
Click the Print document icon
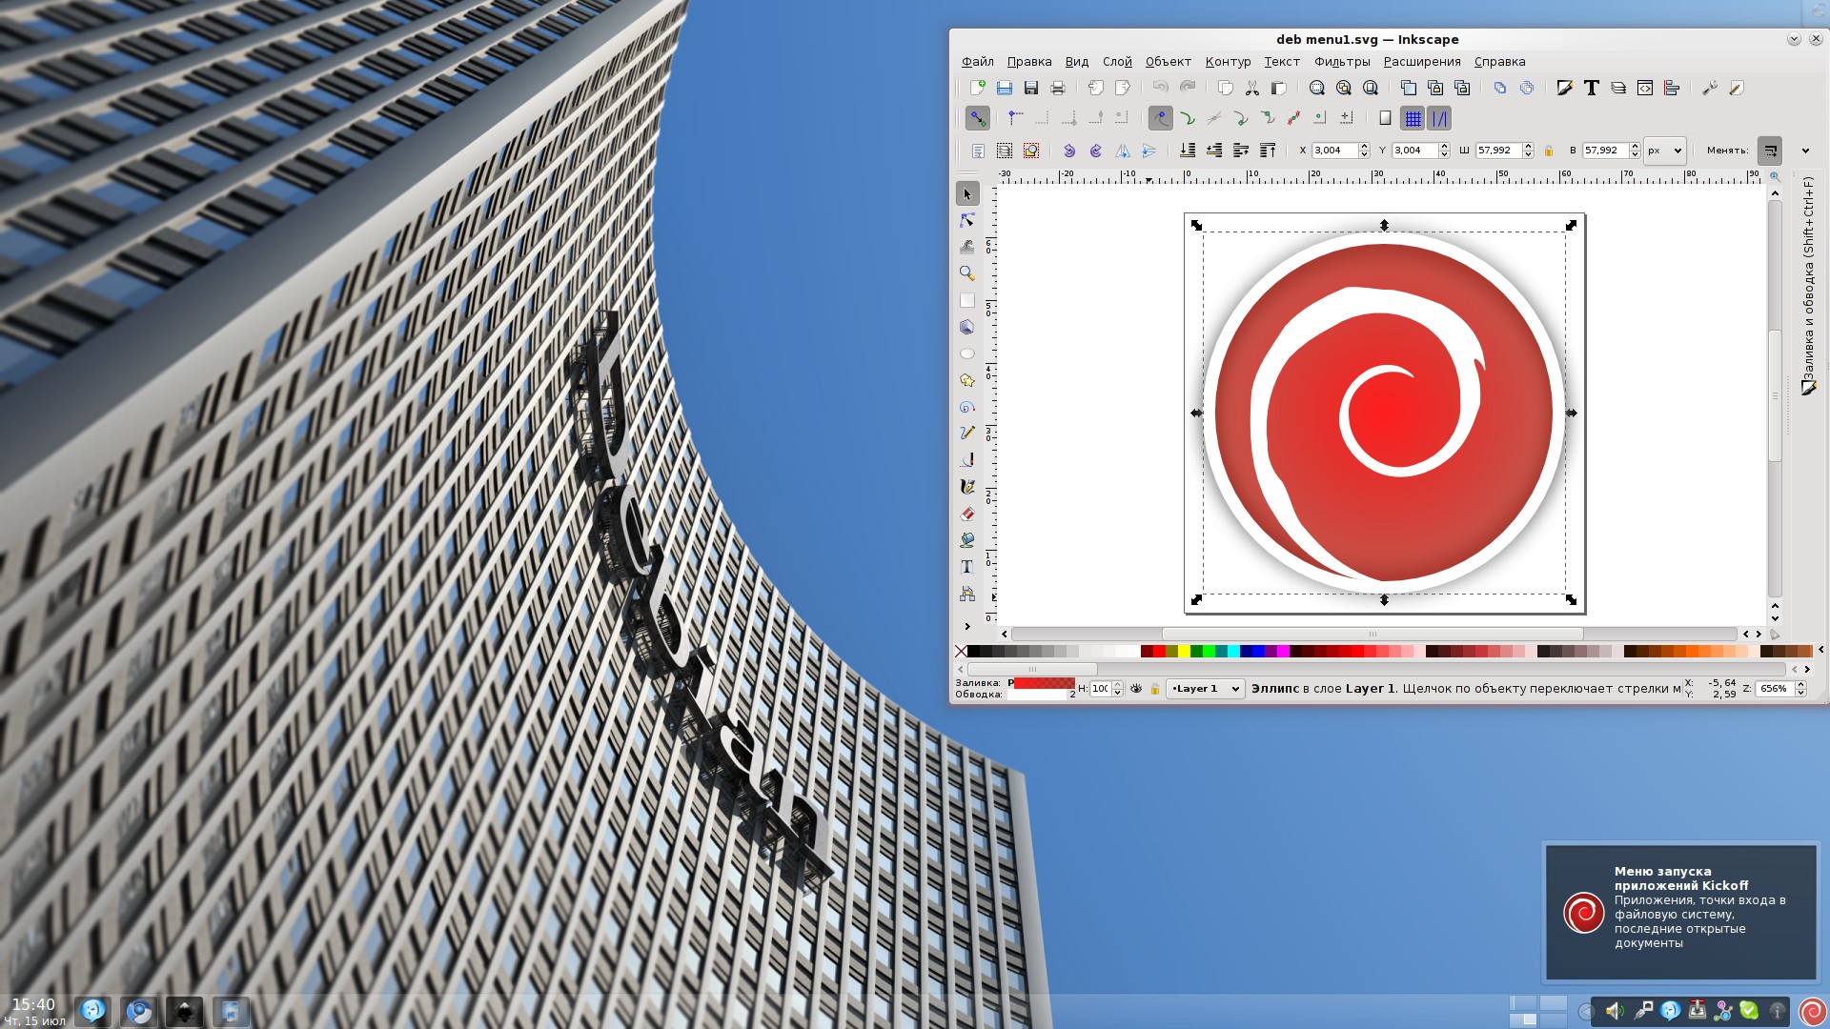point(1057,88)
